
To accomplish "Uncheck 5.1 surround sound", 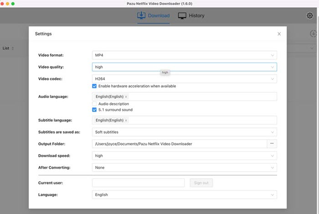I will [94, 110].
